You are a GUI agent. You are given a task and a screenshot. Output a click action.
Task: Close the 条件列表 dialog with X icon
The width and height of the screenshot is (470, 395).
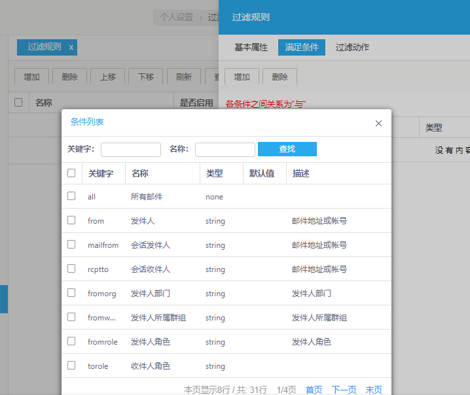coord(378,123)
